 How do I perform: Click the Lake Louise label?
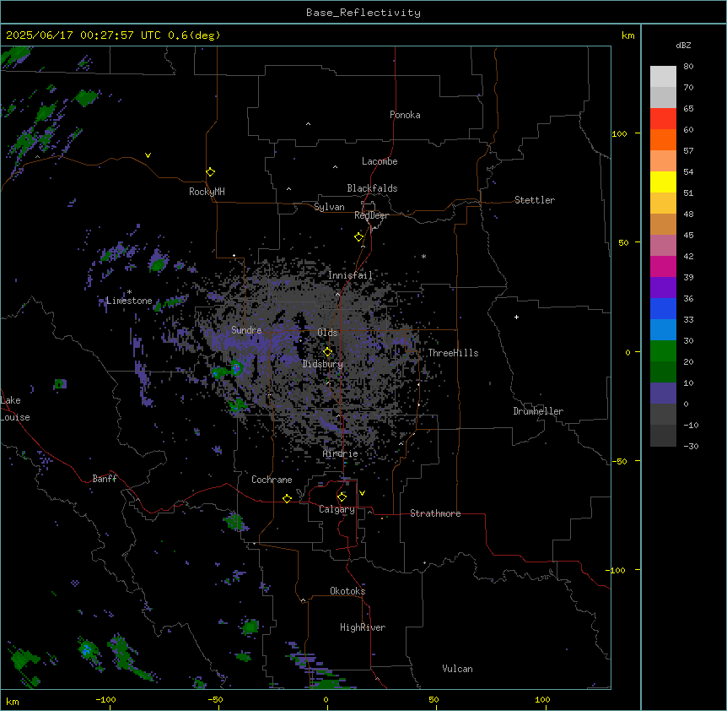(15, 409)
